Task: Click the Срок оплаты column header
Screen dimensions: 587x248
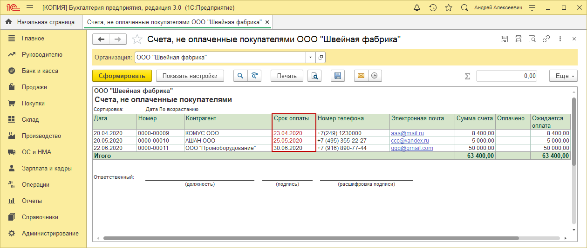Action: [294, 122]
